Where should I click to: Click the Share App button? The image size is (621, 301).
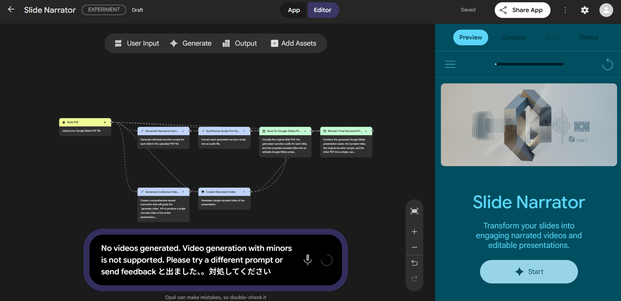(x=522, y=10)
